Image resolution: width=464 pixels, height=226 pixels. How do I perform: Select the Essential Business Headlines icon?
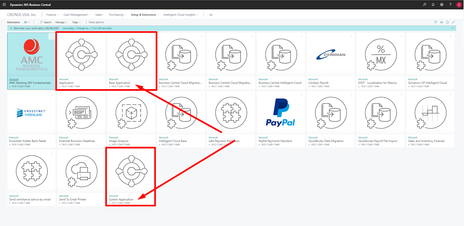(x=81, y=113)
